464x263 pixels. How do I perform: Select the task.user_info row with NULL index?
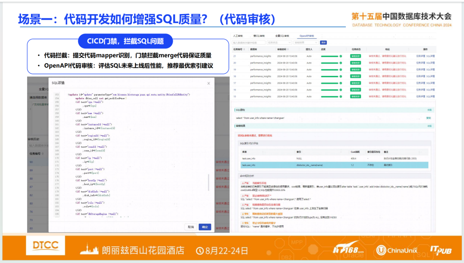334,159
